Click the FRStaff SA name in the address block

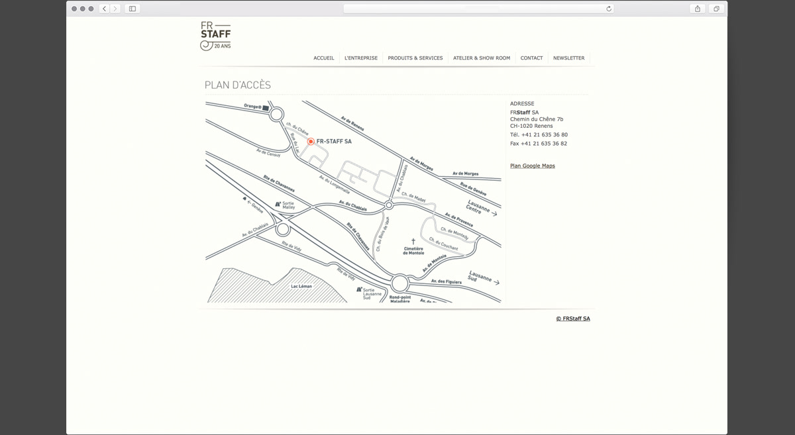point(525,113)
